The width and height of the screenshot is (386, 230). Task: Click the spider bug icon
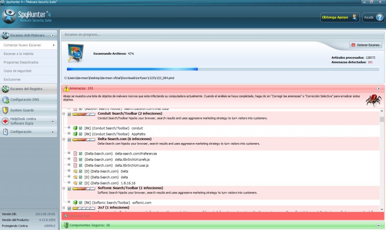pyautogui.click(x=374, y=100)
